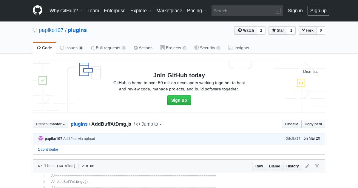Select the Code tab

click(44, 48)
